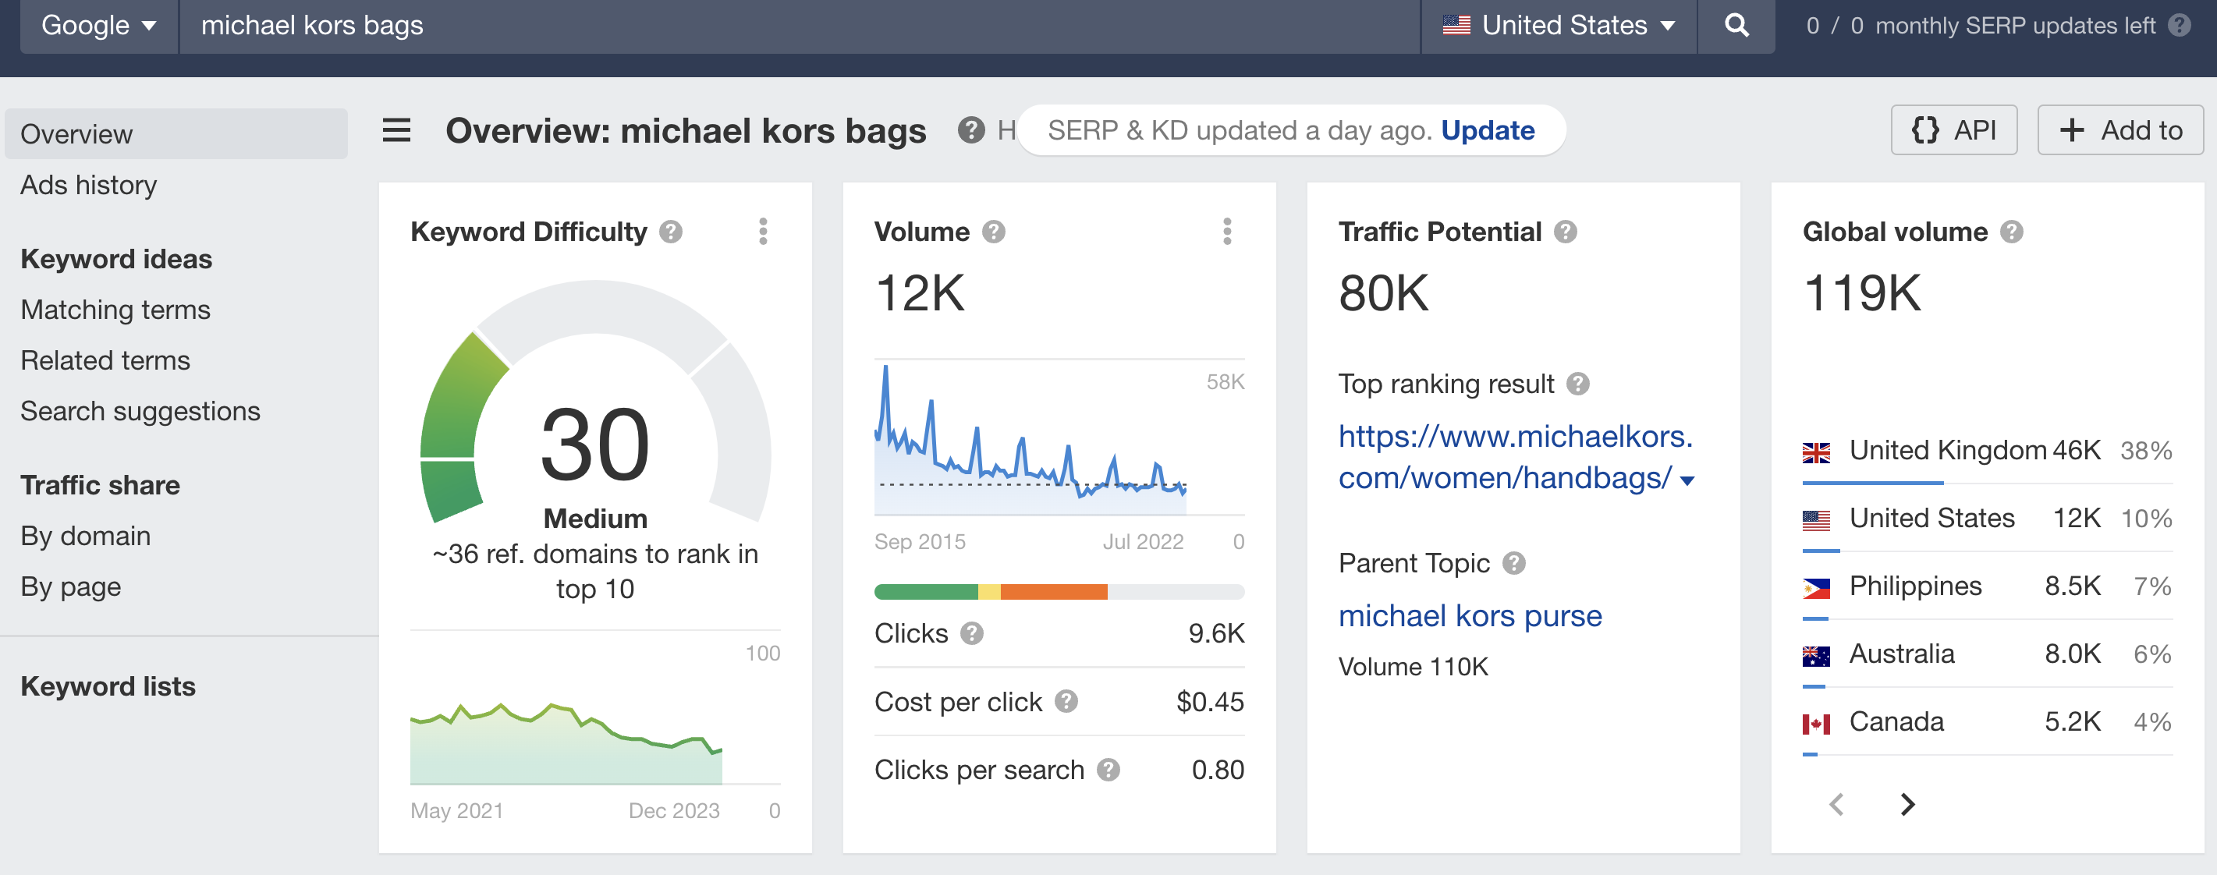Click help icon beside Keyword Difficulty
This screenshot has width=2217, height=875.
[670, 232]
